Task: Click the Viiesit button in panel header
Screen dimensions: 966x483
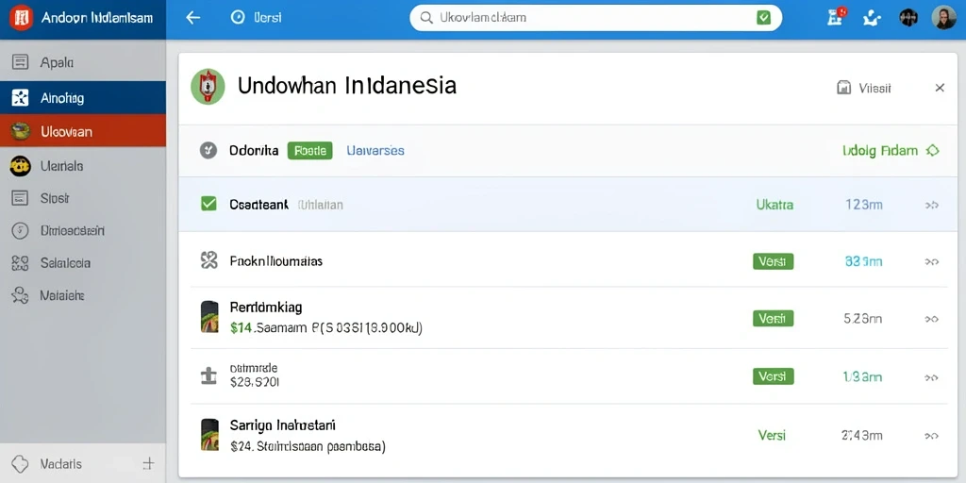Action: pyautogui.click(x=864, y=88)
